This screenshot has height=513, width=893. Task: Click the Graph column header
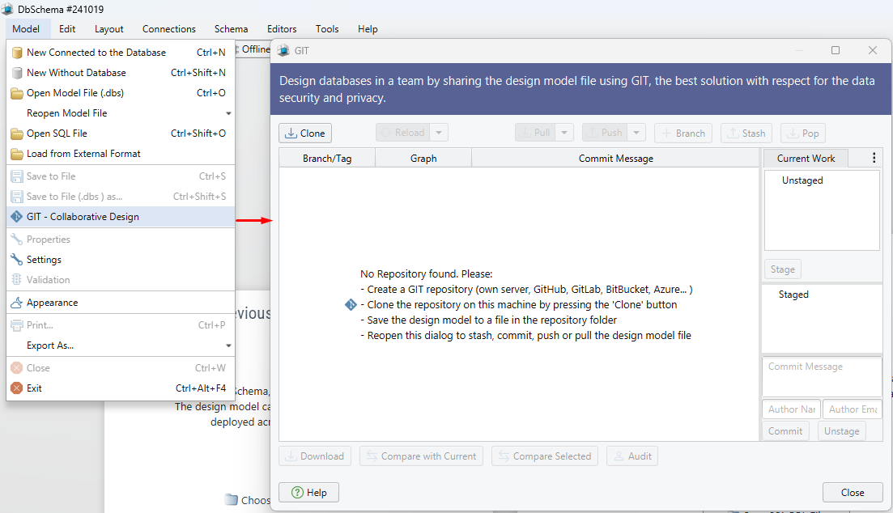(423, 159)
